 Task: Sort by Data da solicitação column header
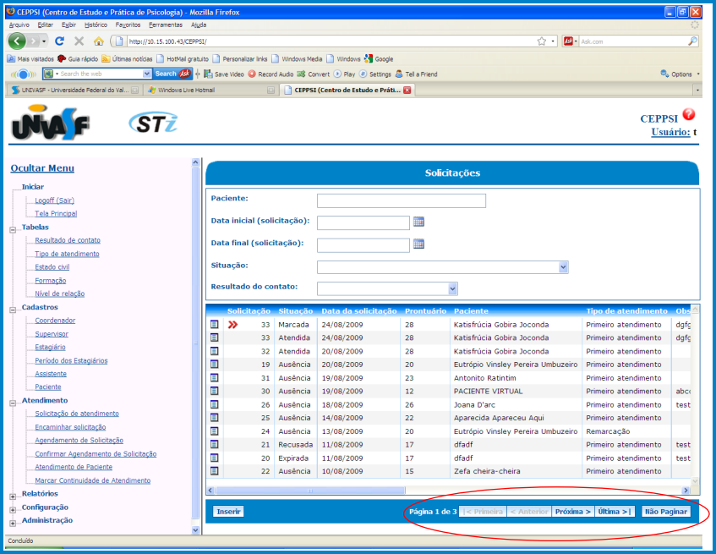tap(359, 311)
